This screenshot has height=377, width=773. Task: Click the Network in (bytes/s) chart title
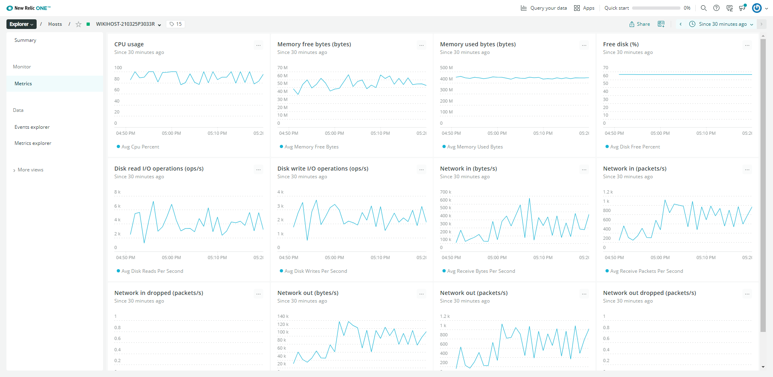469,169
